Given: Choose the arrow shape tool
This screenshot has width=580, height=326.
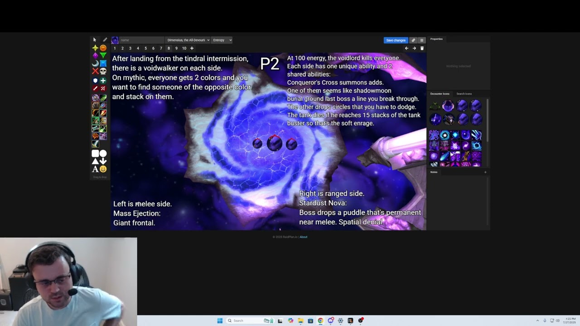Looking at the screenshot, I should pyautogui.click(x=103, y=161).
